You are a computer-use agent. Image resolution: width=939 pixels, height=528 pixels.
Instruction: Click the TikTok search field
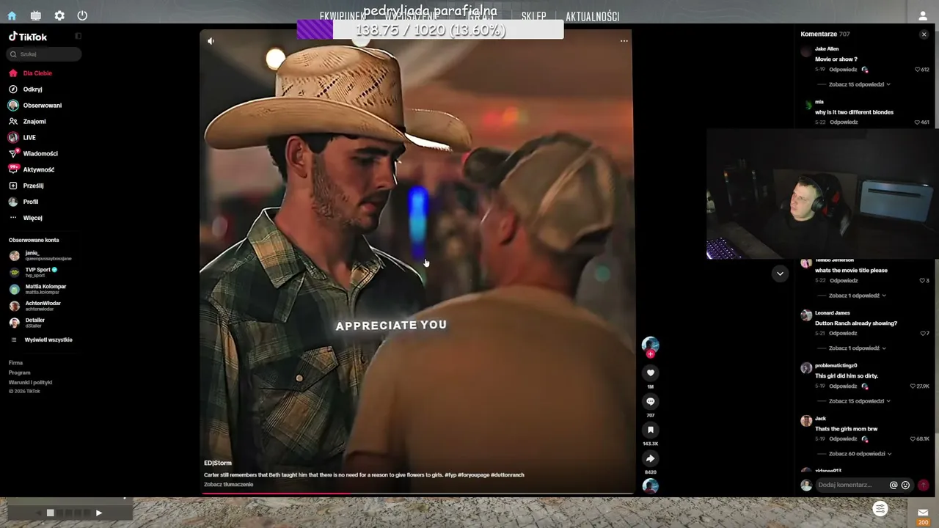point(43,54)
